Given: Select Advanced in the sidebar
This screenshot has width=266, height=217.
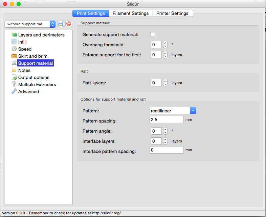Looking at the screenshot, I should (x=28, y=92).
